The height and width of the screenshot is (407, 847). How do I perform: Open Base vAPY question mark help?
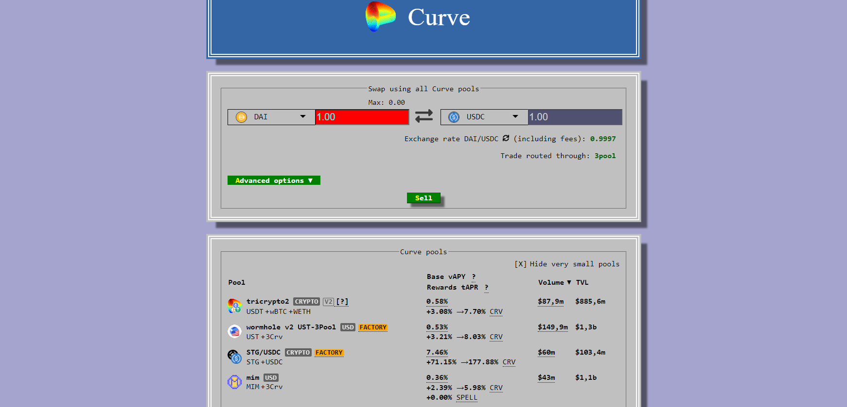[474, 277]
